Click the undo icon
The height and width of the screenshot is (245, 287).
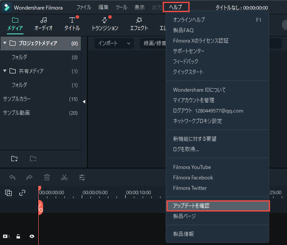(x=12, y=177)
